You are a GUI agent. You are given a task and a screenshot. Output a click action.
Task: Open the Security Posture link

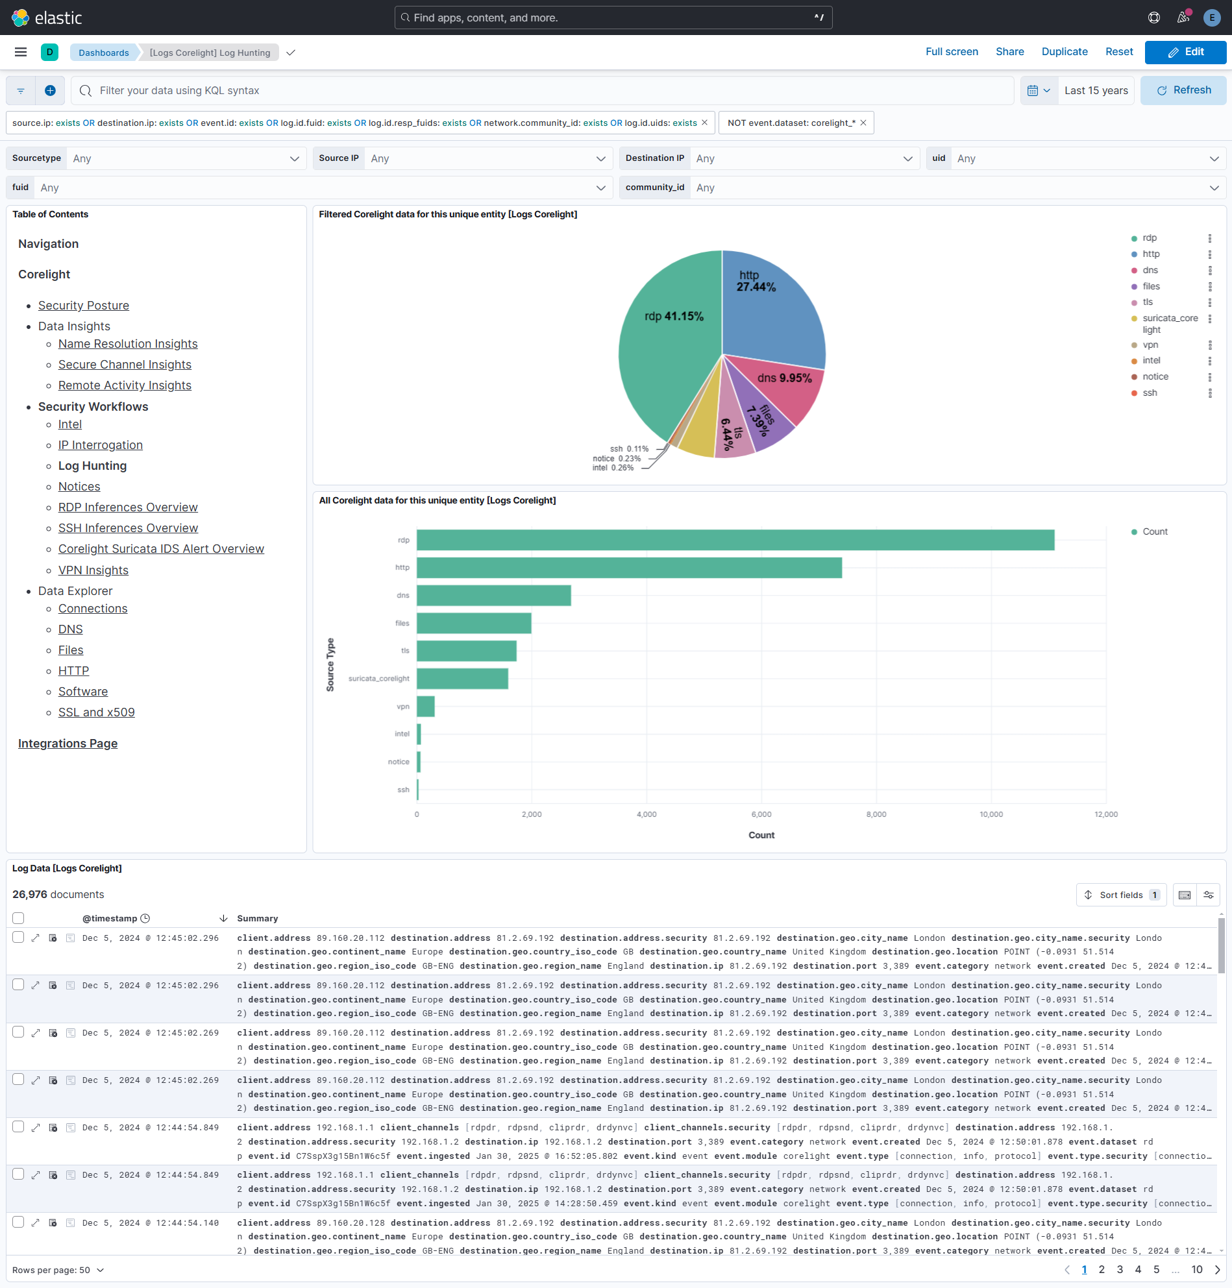point(83,304)
